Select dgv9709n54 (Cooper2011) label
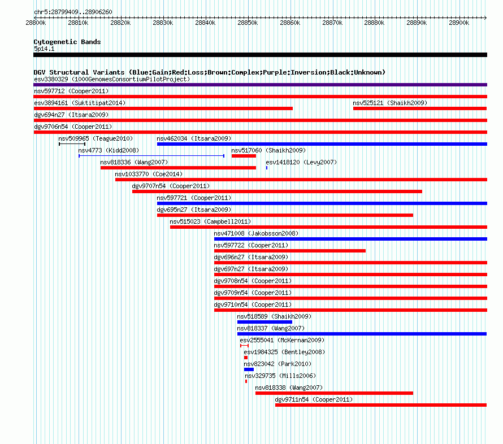Screen dimensions: 503x444 click(x=253, y=293)
